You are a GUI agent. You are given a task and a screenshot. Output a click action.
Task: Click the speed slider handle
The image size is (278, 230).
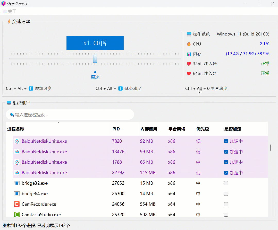[x=95, y=59]
